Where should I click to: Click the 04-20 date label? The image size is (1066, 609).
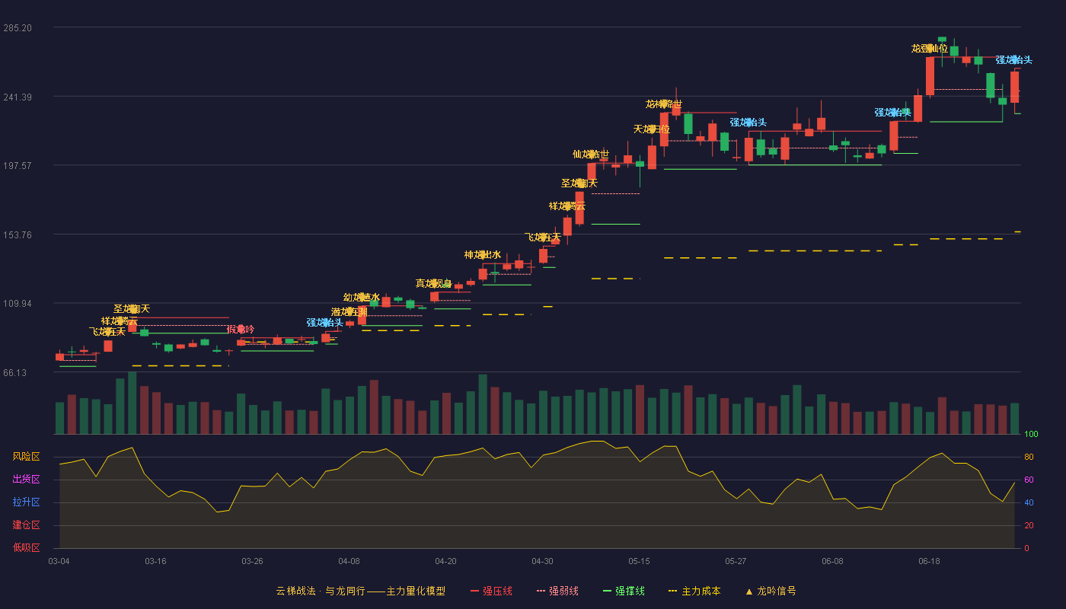[x=445, y=561]
